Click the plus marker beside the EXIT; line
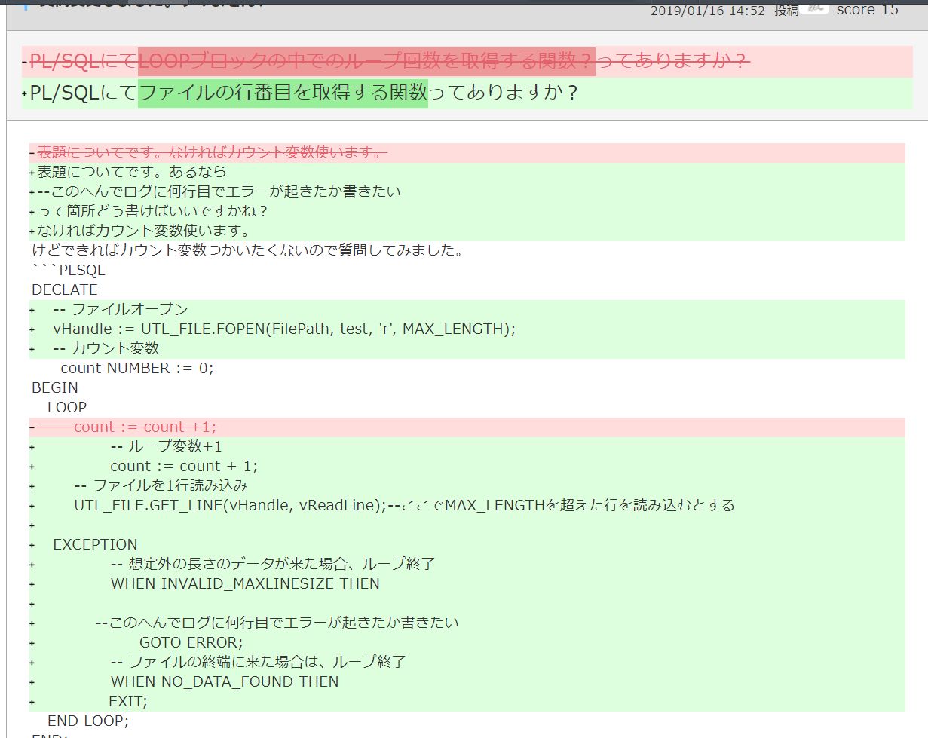 (32, 702)
